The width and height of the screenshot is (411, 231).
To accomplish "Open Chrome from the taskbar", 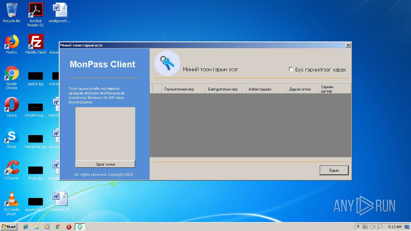I will pyautogui.click(x=58, y=227).
